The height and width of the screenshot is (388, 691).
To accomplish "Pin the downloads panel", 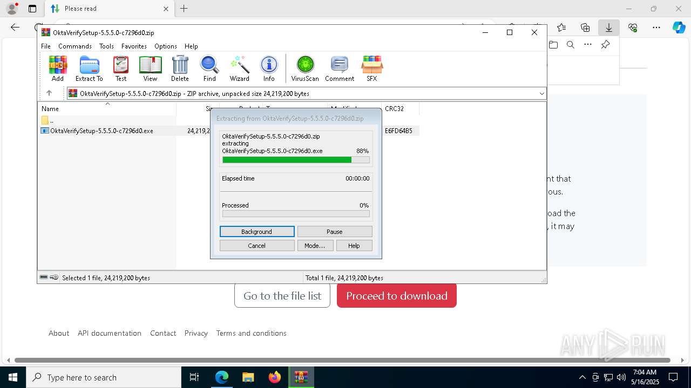I will (606, 45).
